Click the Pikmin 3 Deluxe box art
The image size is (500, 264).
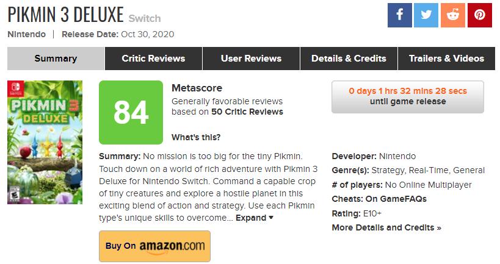(45, 142)
